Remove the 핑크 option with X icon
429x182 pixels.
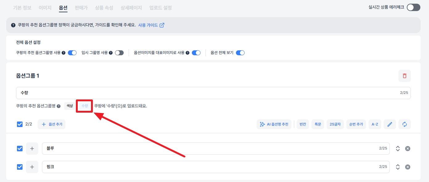pyautogui.click(x=407, y=167)
